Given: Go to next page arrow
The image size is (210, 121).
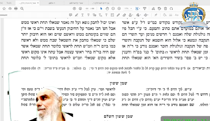Looking at the screenshot, I should pyautogui.click(x=81, y=8).
